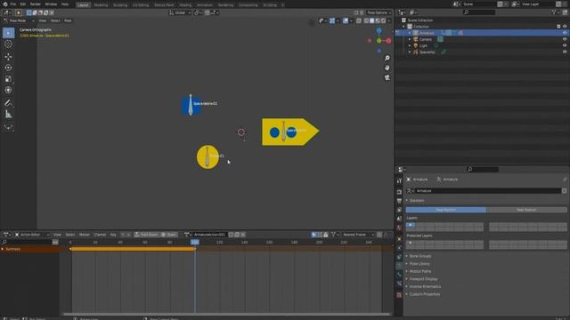The width and height of the screenshot is (570, 320).
Task: Open the Bone properties tab icon
Action: click(399, 275)
